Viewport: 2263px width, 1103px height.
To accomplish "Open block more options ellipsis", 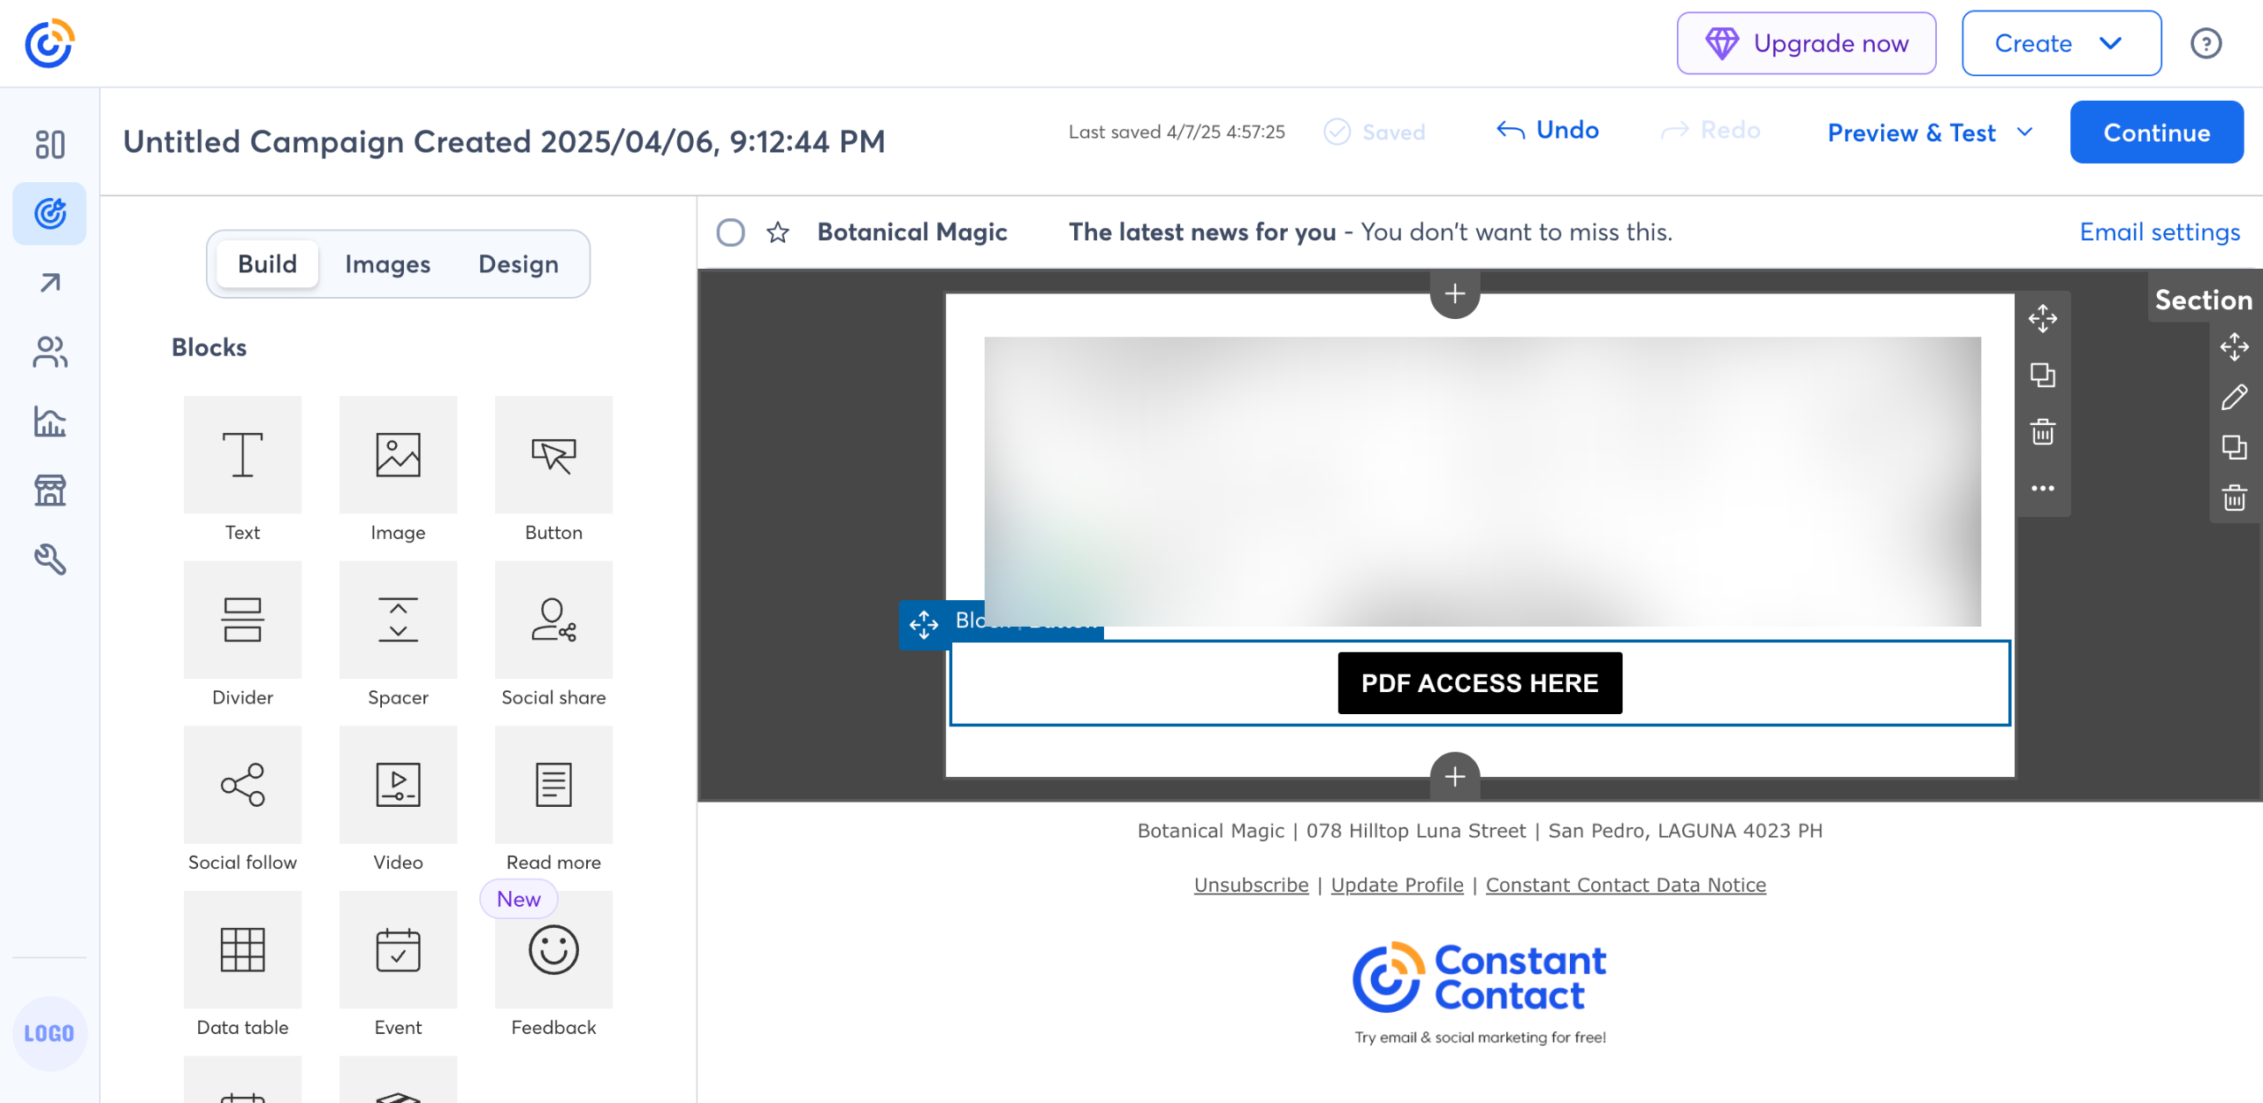I will (x=2042, y=488).
